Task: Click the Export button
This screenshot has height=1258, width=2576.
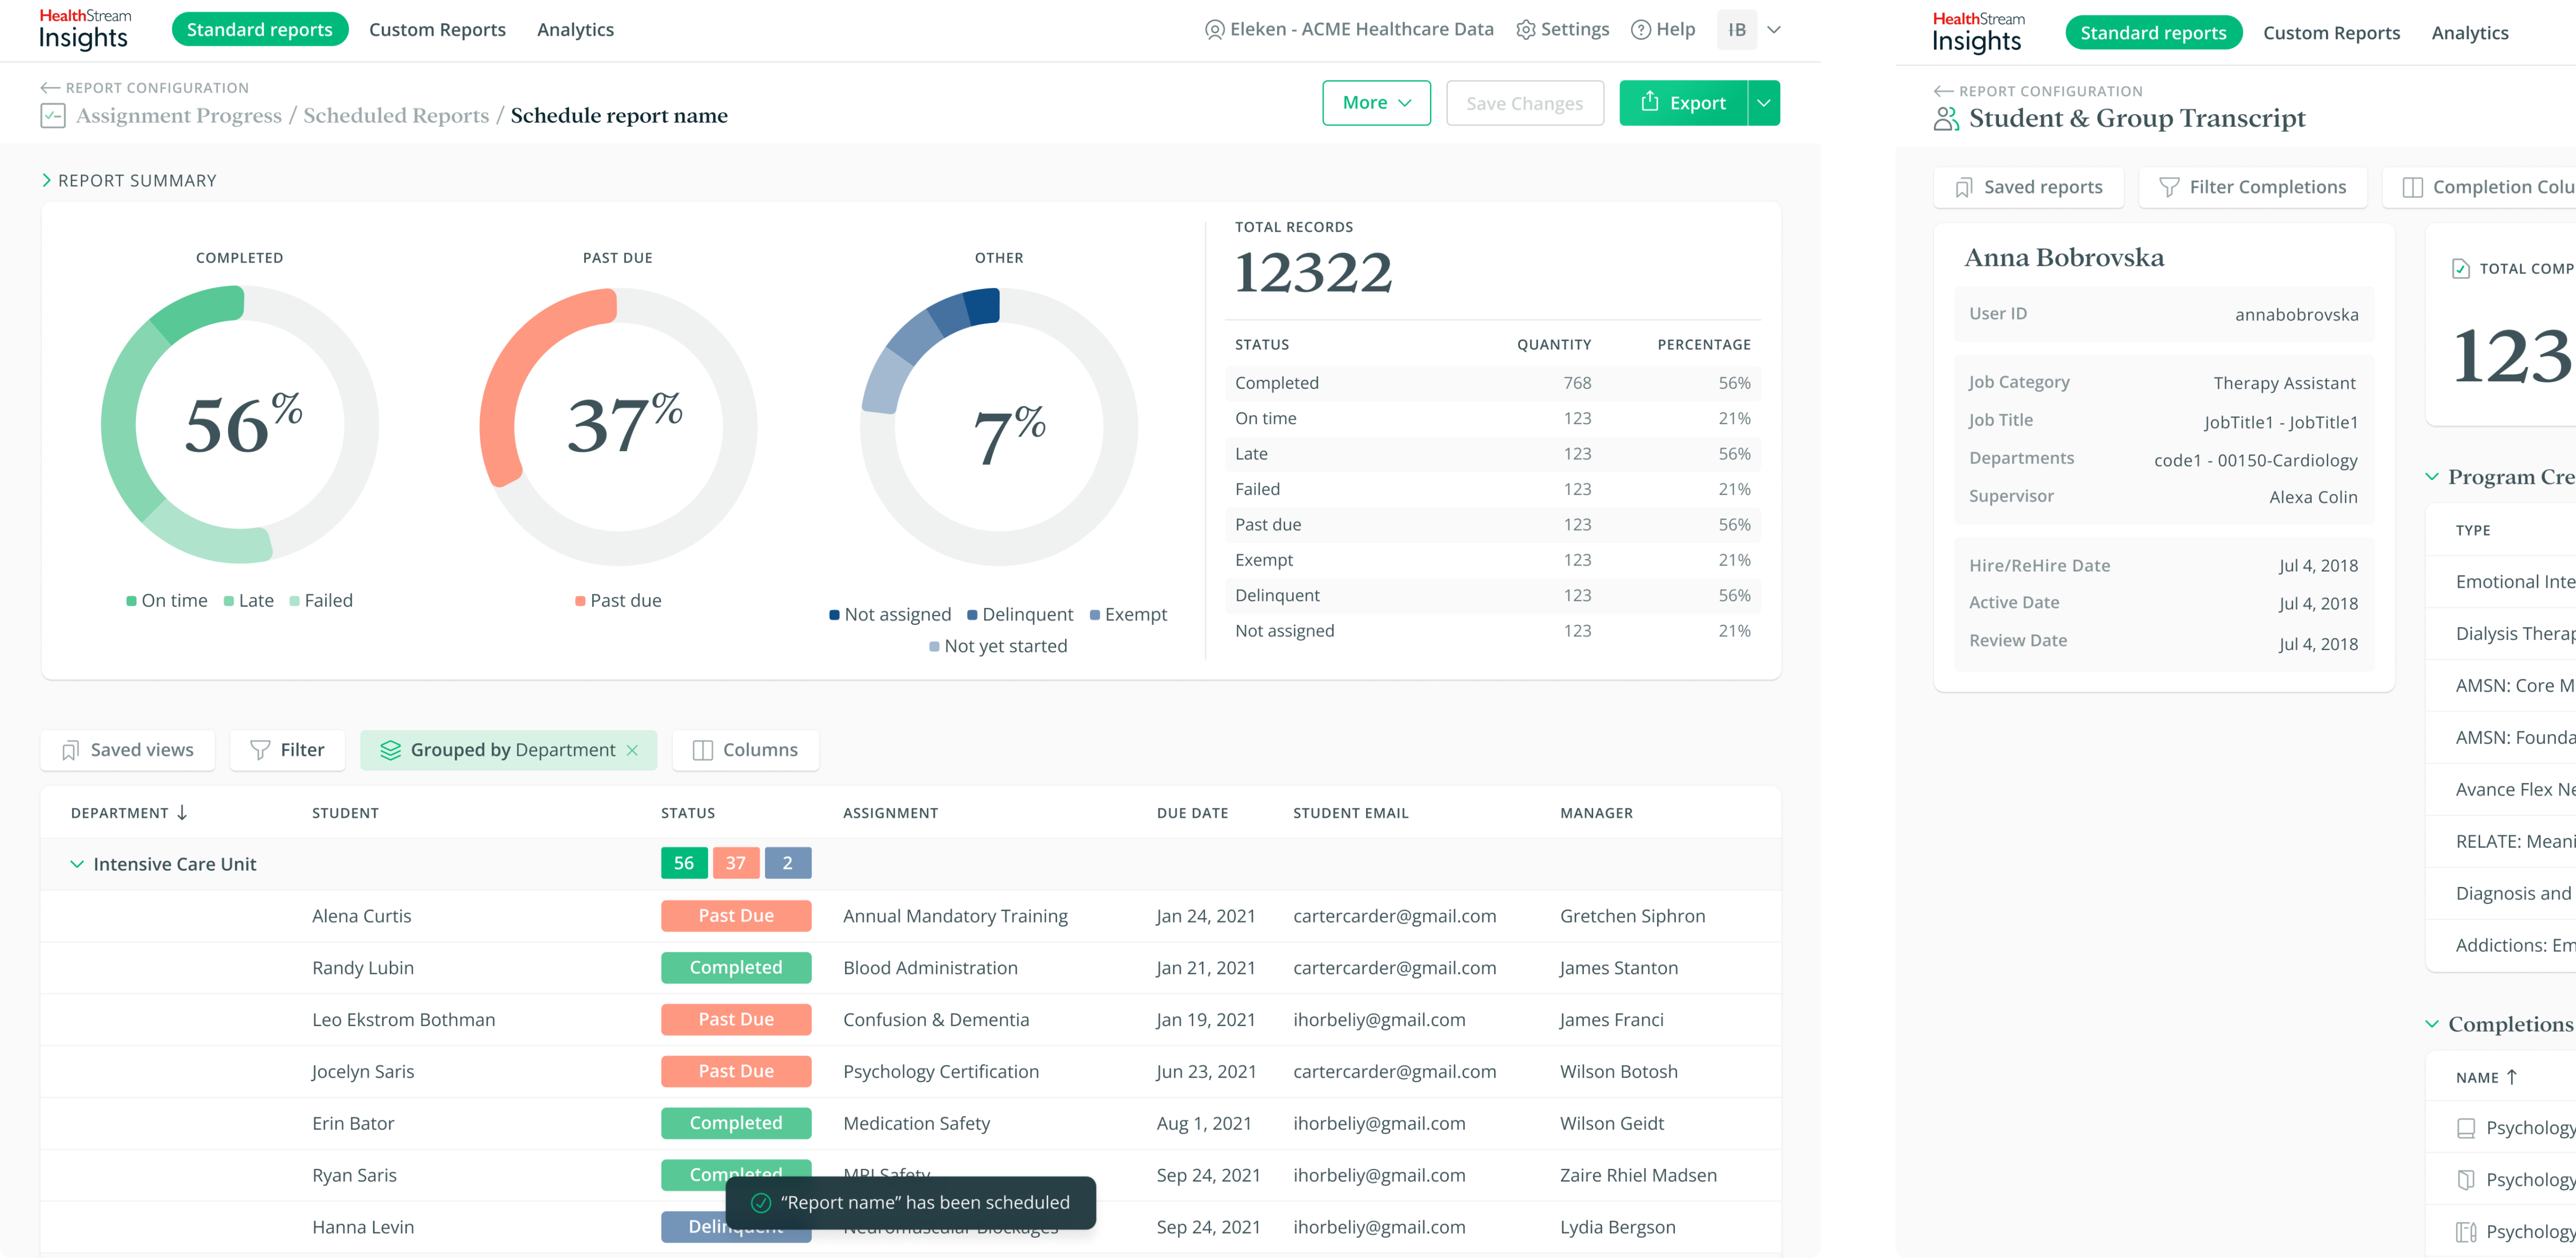Action: [x=1682, y=103]
